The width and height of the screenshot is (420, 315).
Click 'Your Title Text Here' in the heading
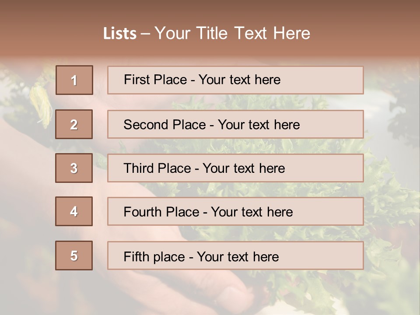[x=232, y=33]
